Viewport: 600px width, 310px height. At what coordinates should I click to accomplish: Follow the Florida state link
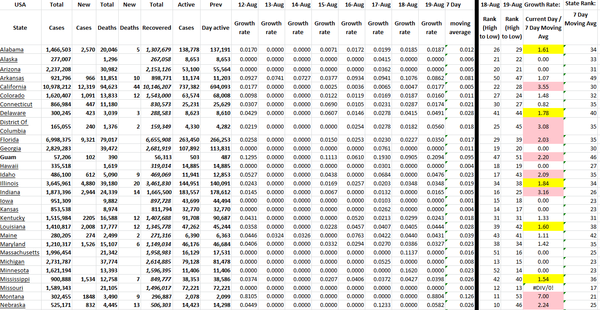[x=10, y=140]
